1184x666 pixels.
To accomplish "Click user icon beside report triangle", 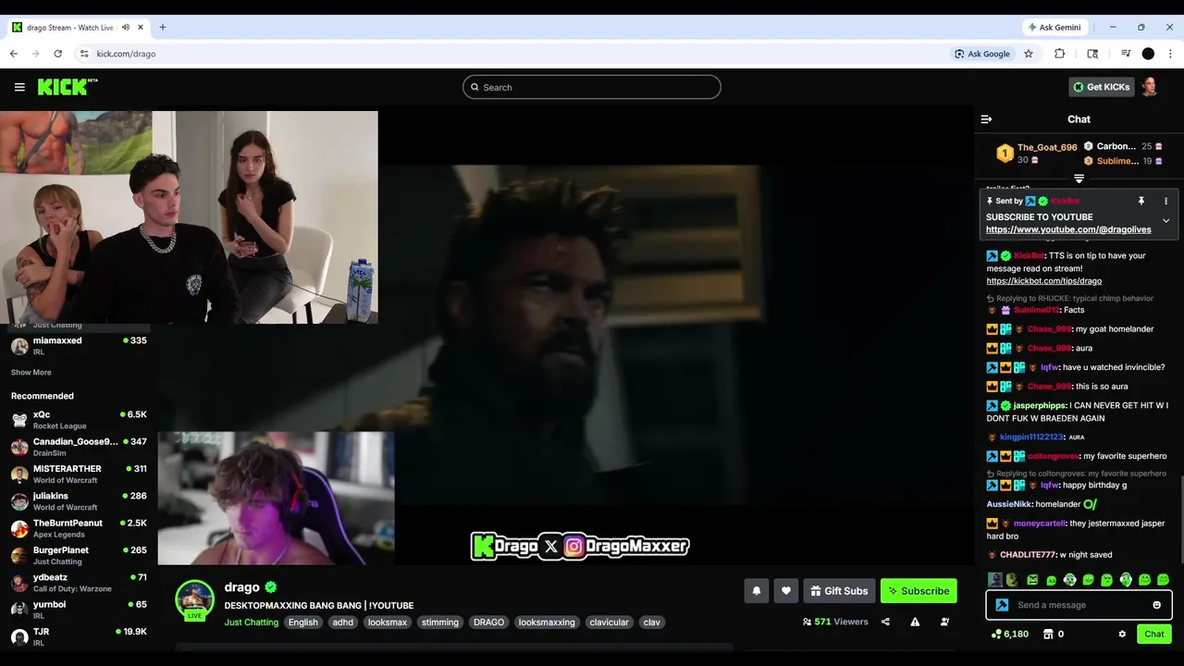I will tap(944, 623).
